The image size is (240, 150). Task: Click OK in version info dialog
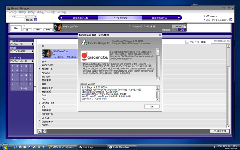(x=152, y=106)
